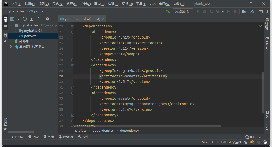Close the pom.xml editor tab
Viewport: 272px width, 147px height.
click(104, 19)
